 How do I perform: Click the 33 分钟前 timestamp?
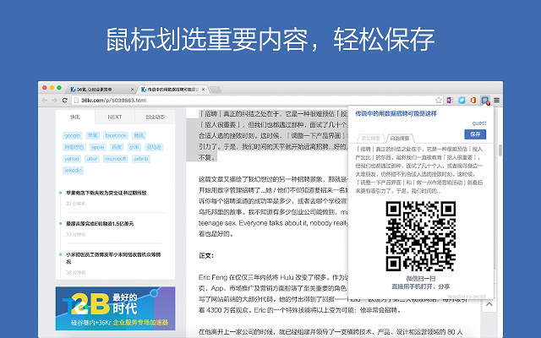76,234
